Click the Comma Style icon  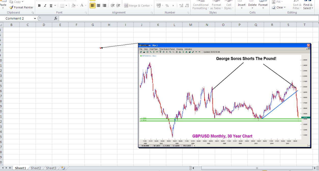(x=173, y=5)
